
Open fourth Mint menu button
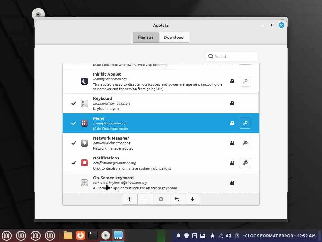[x=50, y=235]
